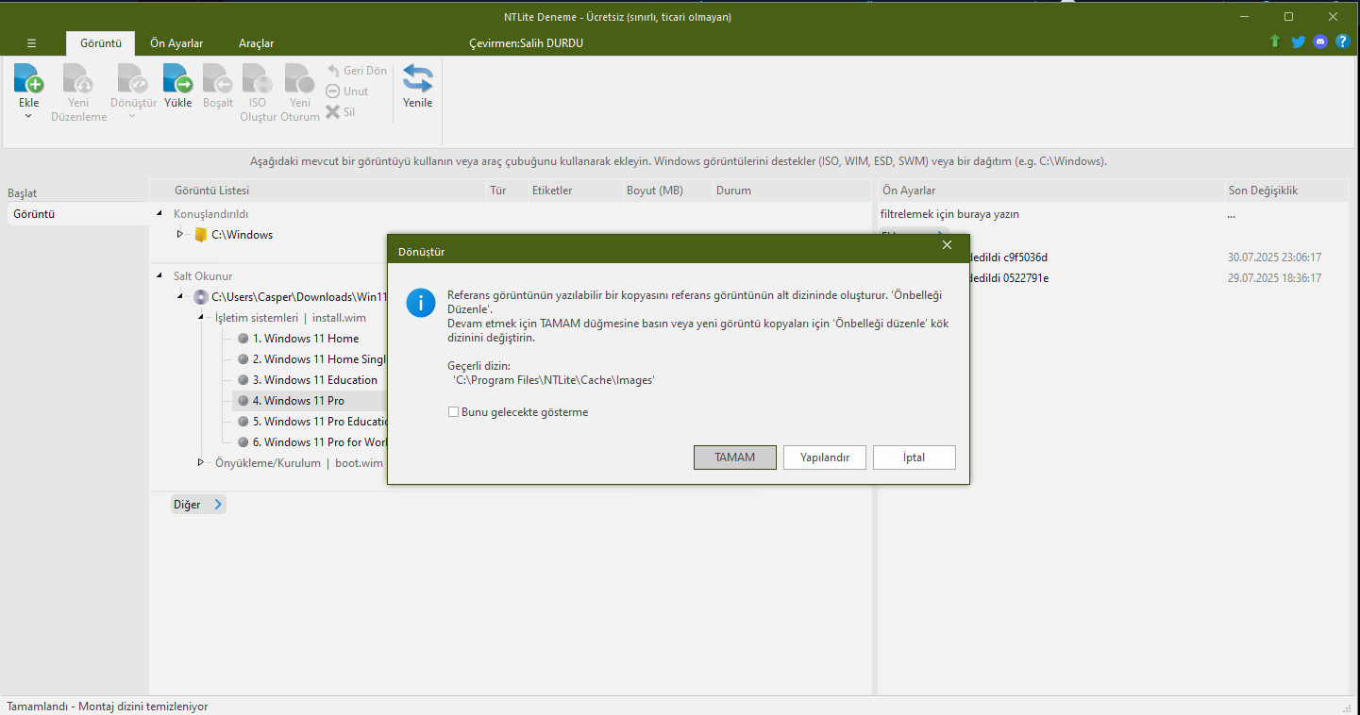Viewport: 1360px width, 715px height.
Task: Click the preset filter input field
Action: (1050, 214)
